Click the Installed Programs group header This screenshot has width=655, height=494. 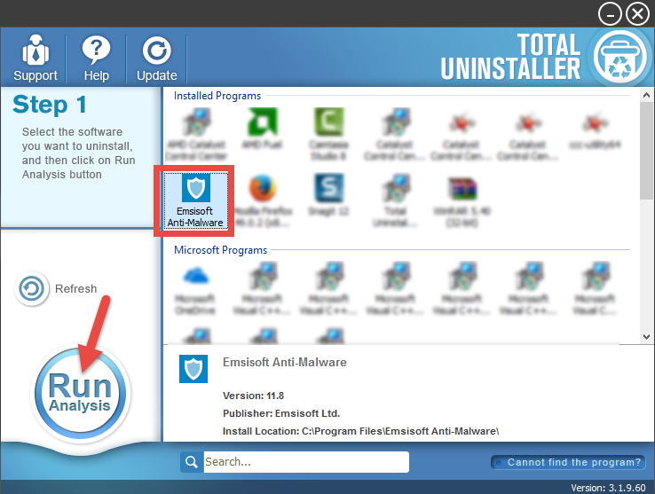click(217, 96)
